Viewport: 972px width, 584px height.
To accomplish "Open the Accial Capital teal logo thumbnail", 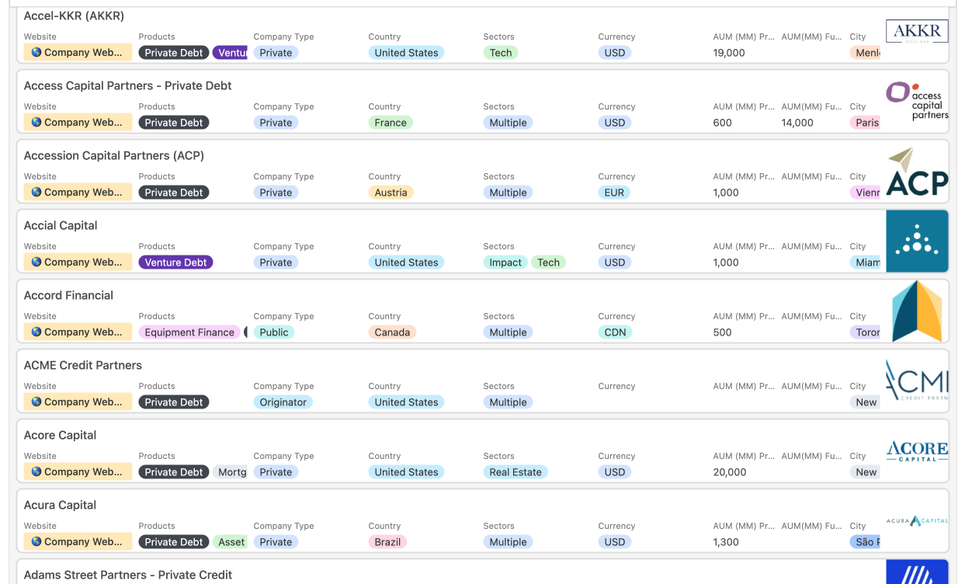I will click(x=917, y=242).
